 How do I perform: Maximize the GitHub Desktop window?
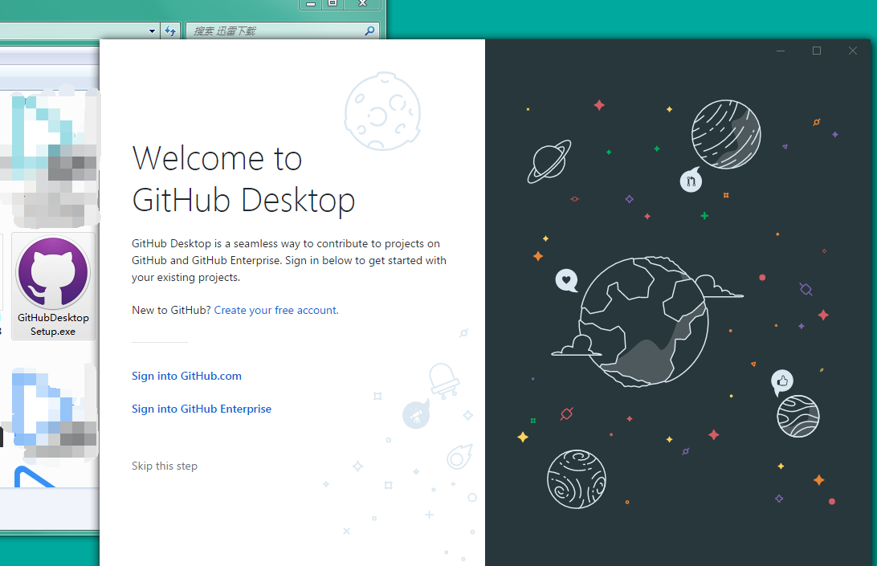click(x=817, y=51)
